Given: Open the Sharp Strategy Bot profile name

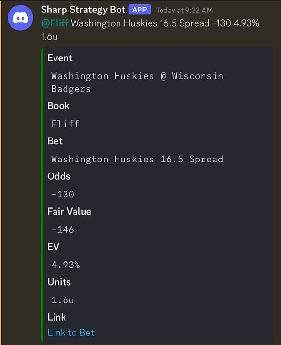Looking at the screenshot, I should tap(83, 10).
